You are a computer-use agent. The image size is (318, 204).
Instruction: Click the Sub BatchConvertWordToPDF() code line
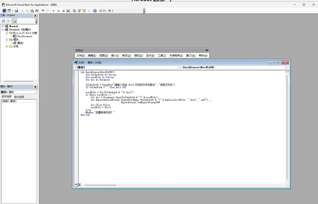point(98,72)
